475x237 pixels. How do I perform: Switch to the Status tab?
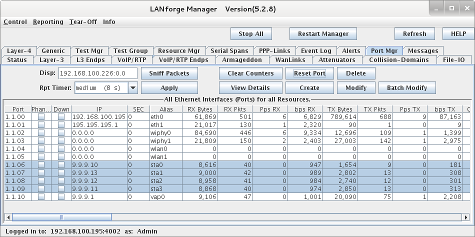17,59
